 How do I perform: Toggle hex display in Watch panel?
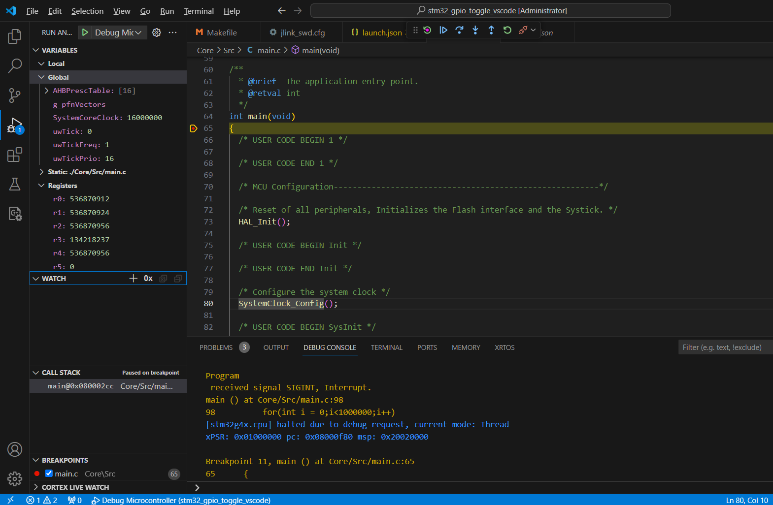point(148,279)
